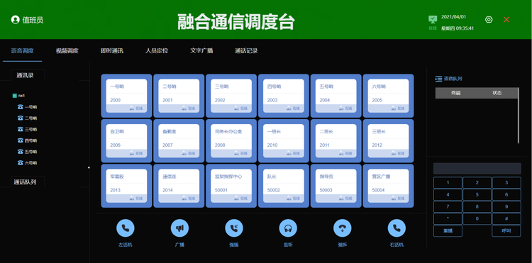Collapse the 通讯录 panel header
This screenshot has width=532, height=263.
(x=25, y=75)
